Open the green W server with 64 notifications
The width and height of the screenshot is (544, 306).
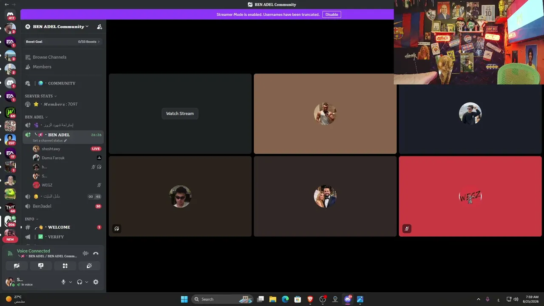[10, 112]
